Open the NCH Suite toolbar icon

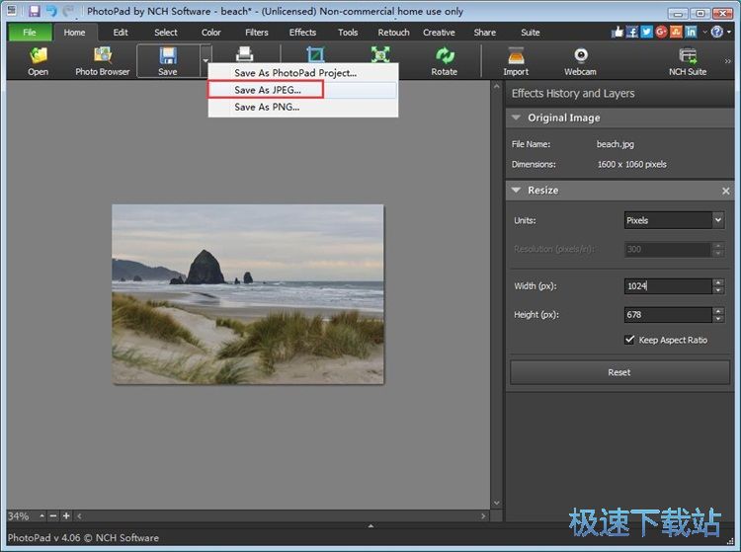tap(688, 55)
